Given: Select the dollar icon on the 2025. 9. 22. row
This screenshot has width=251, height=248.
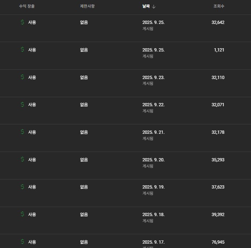Looking at the screenshot, I should (x=22, y=104).
